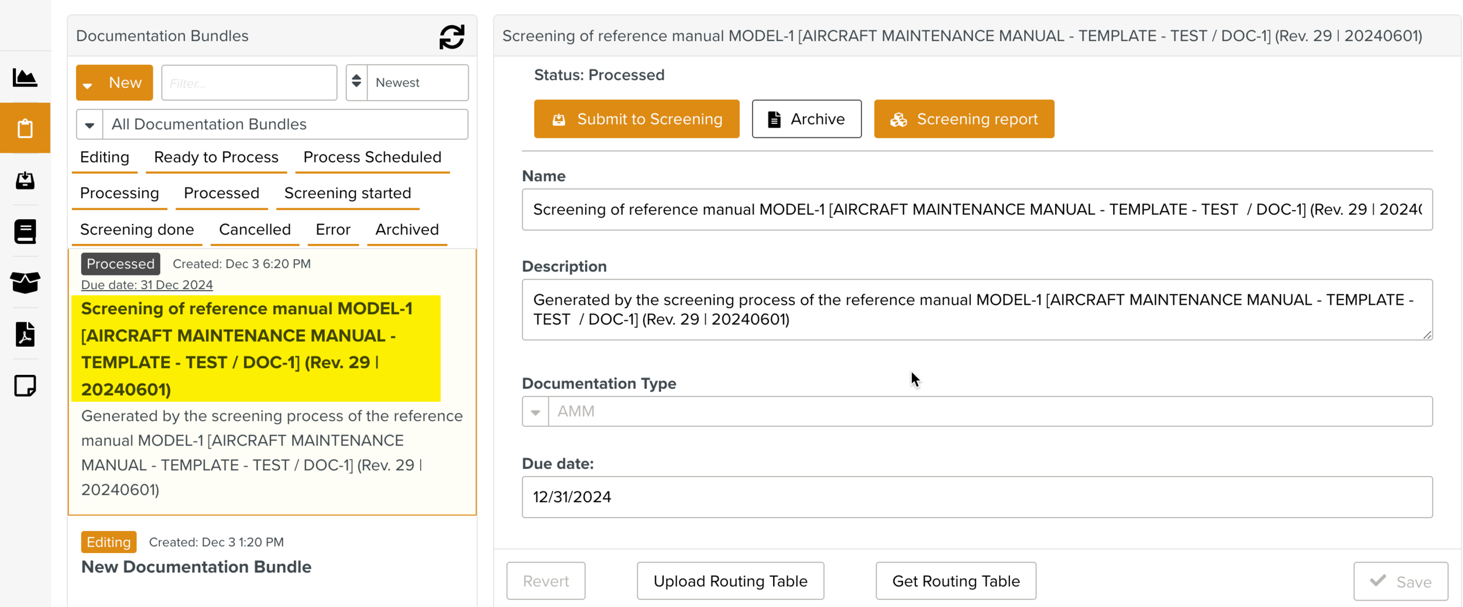Image resolution: width=1463 pixels, height=607 pixels.
Task: Click the sticky note sidebar icon
Action: click(25, 386)
